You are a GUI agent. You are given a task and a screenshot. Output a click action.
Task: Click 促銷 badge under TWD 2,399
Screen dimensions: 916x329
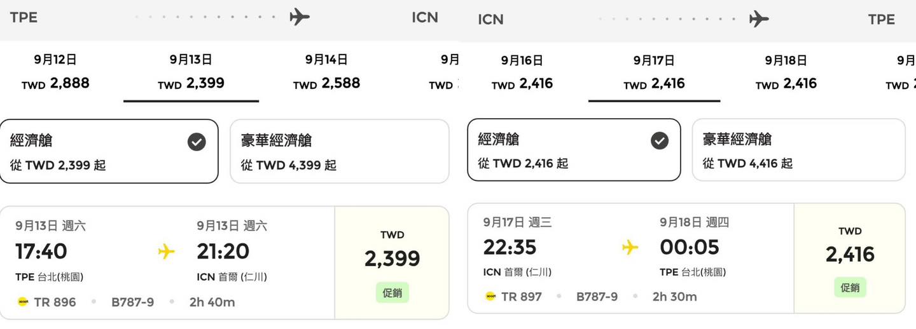click(392, 293)
